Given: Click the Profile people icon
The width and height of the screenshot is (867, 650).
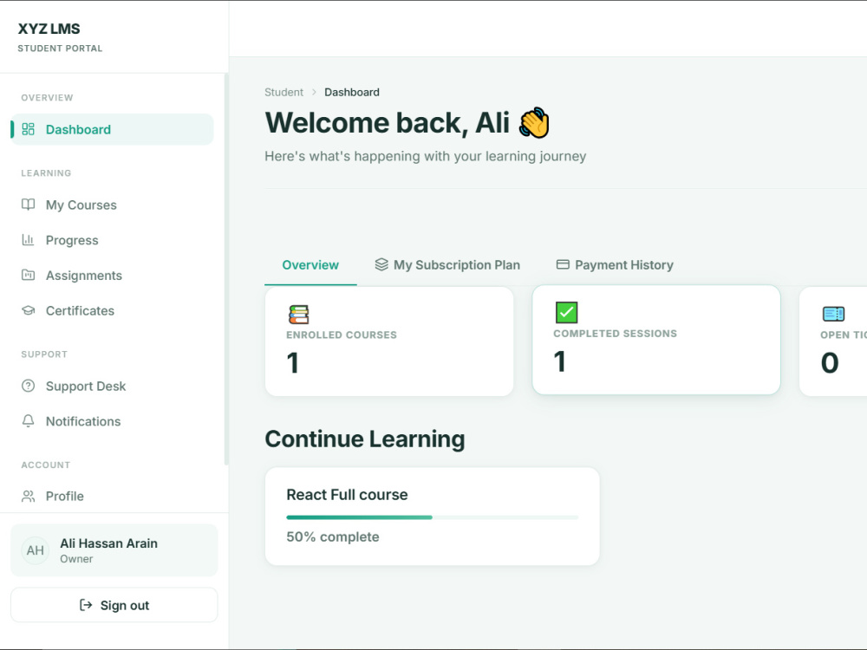Looking at the screenshot, I should (29, 496).
